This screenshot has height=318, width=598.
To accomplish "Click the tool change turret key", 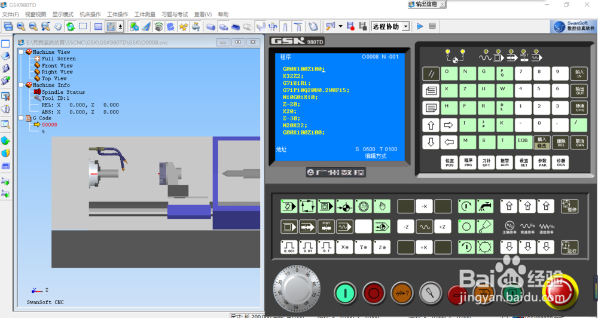I will pyautogui.click(x=485, y=247).
